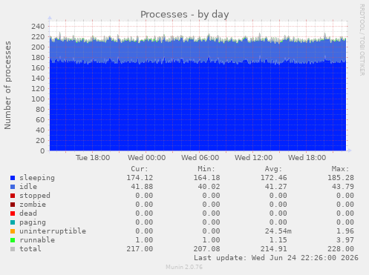369x275 pixels.
Task: Click idle average value 41.27
Action: coord(276,187)
